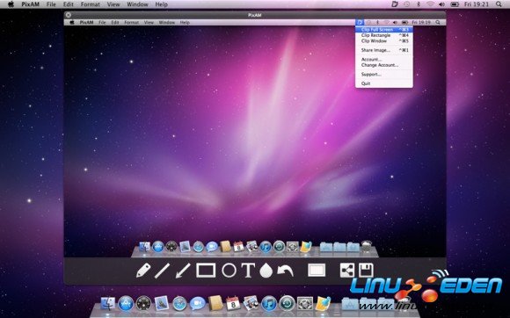Screen dimensions: 510x318
Task: Open iPhoto in the bottom Dock
Action: [x=251, y=303]
